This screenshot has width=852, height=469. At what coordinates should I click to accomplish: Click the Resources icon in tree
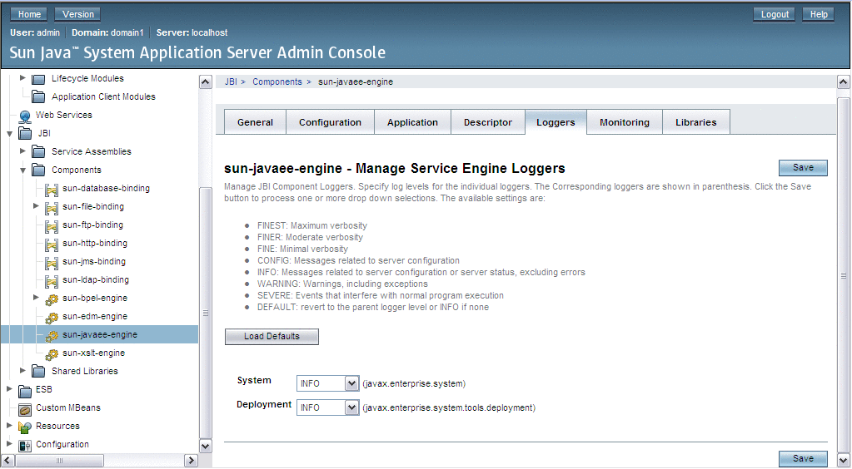point(25,427)
